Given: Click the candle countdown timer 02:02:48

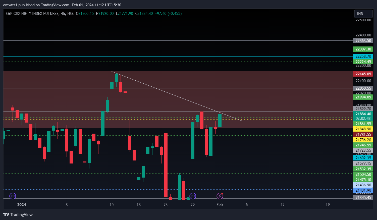Looking at the screenshot, I should pos(363,119).
